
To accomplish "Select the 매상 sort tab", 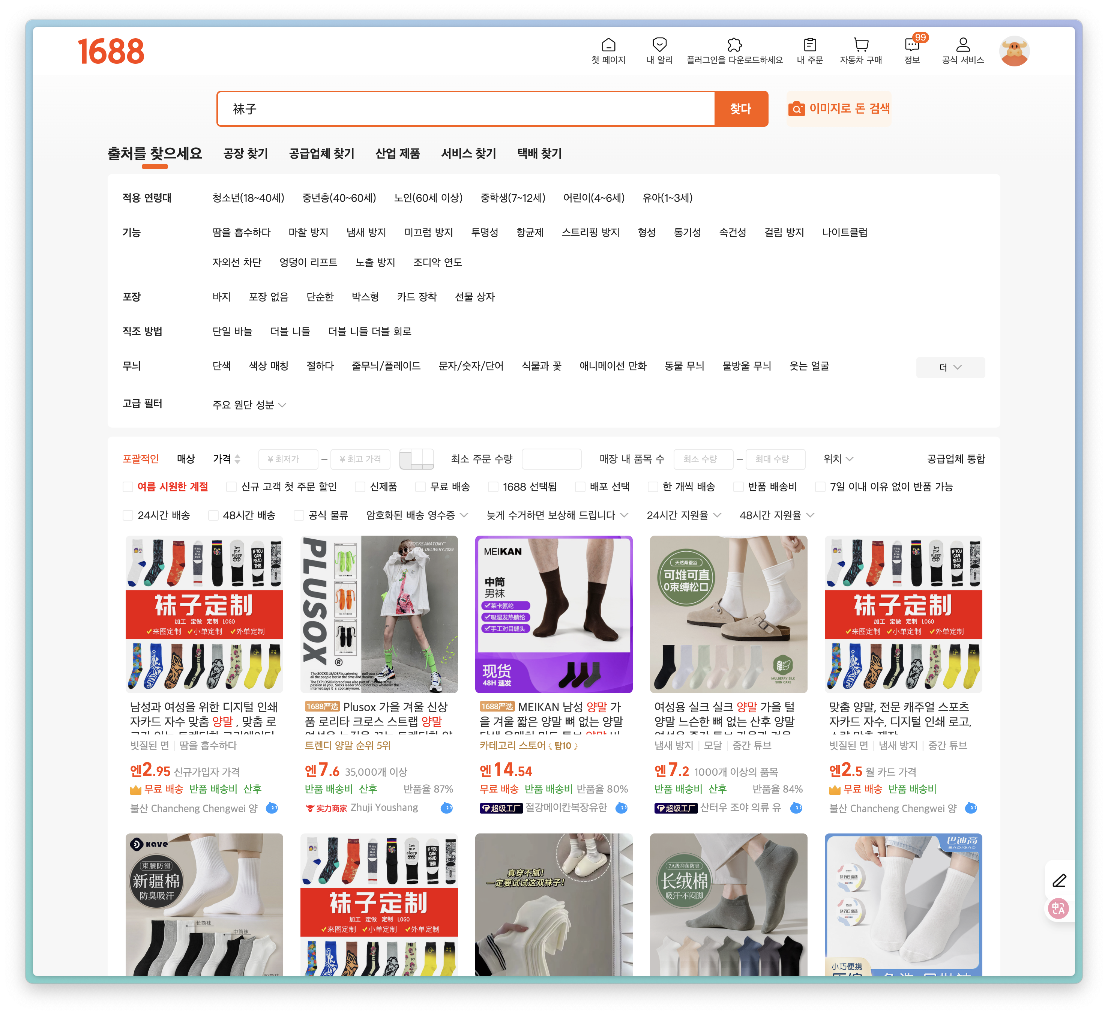I will [186, 459].
